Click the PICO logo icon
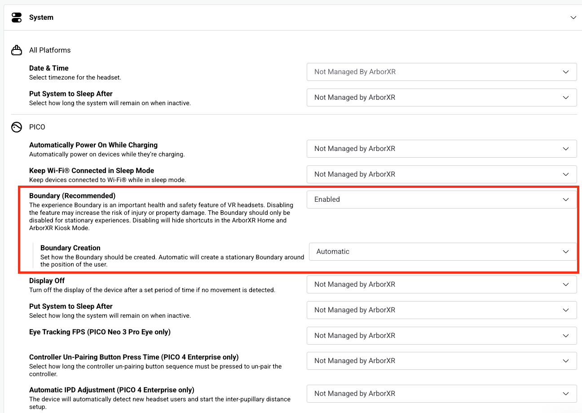 point(17,127)
